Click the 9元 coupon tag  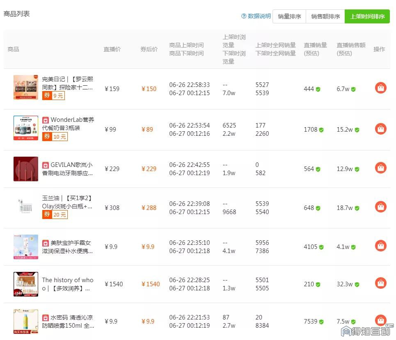[x=53, y=96]
